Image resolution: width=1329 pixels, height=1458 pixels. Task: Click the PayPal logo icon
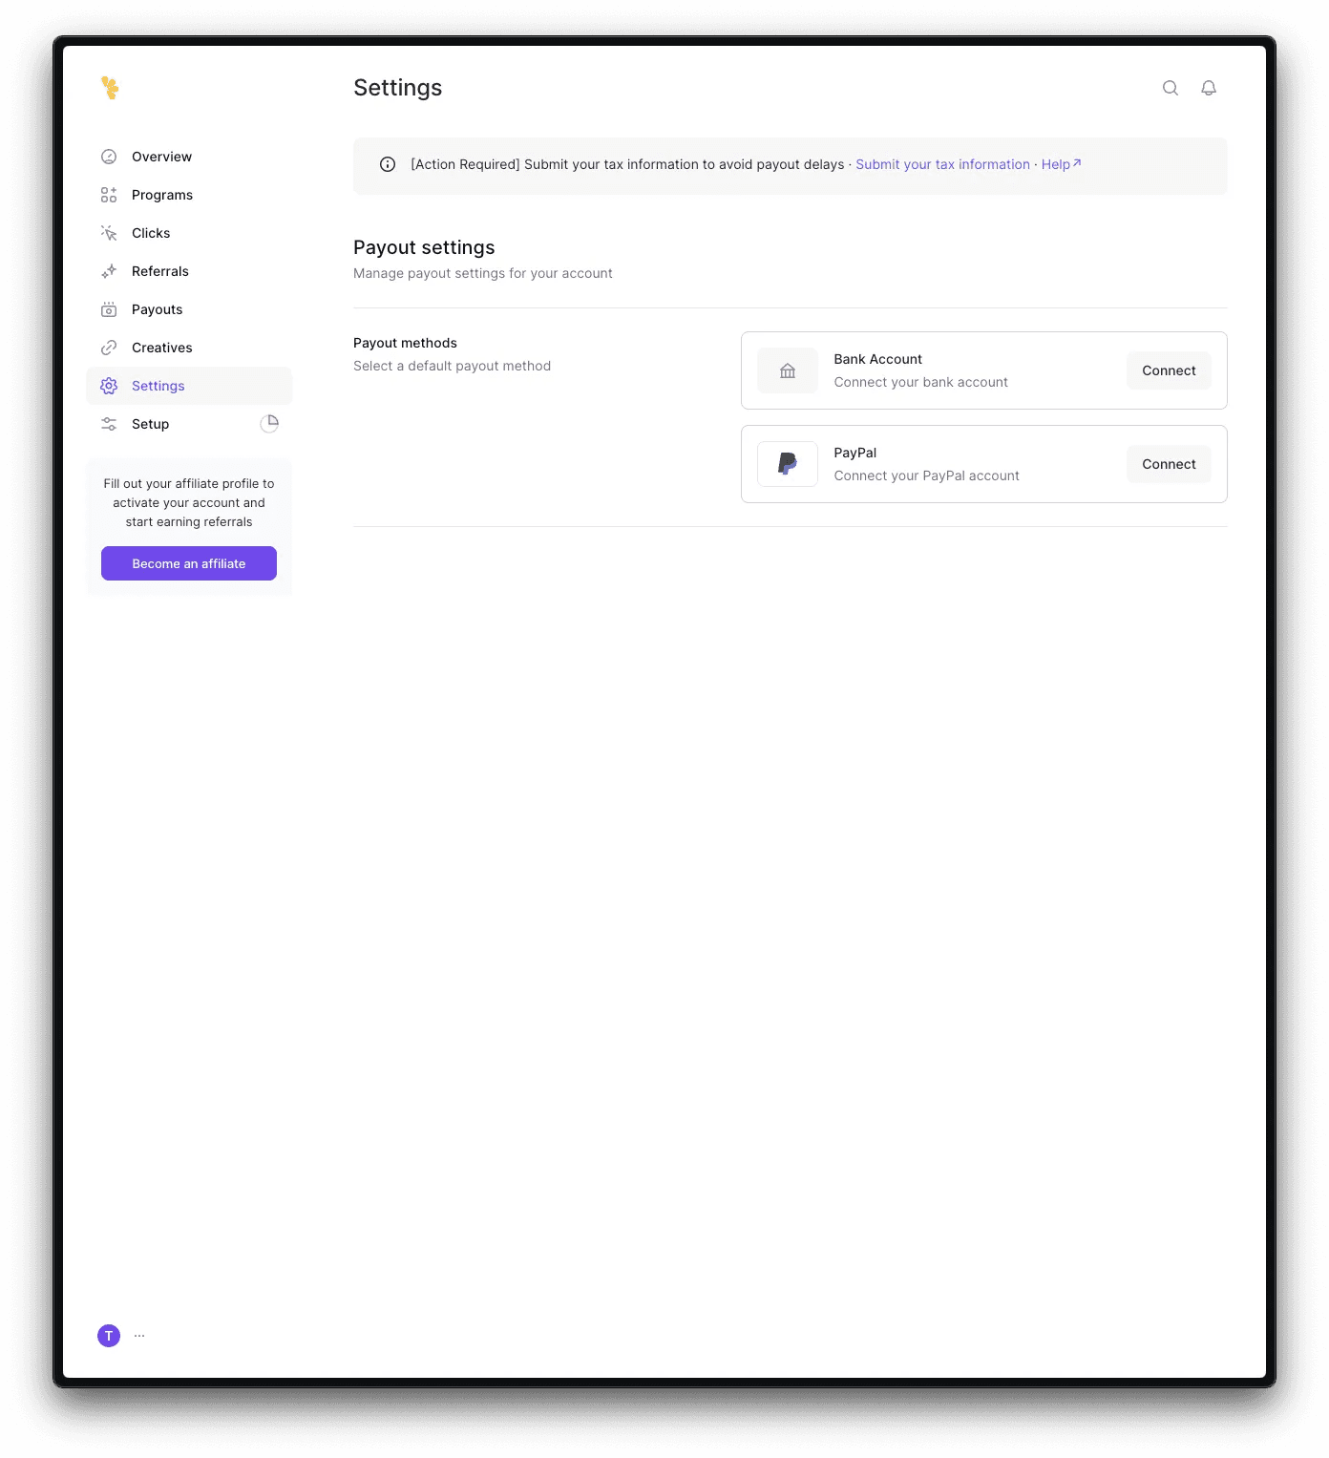[788, 464]
